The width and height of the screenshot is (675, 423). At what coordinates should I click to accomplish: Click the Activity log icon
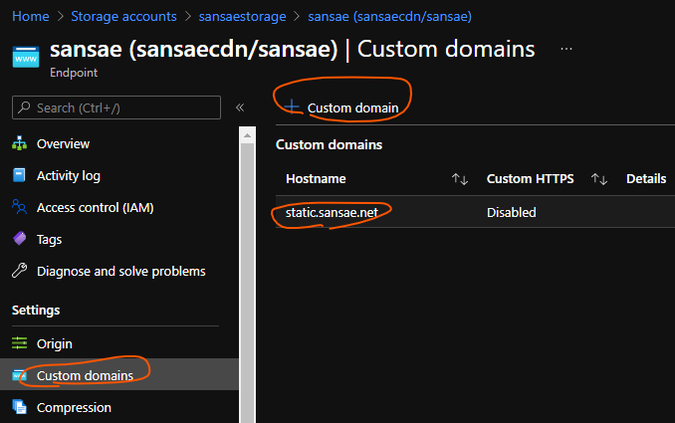pyautogui.click(x=19, y=176)
